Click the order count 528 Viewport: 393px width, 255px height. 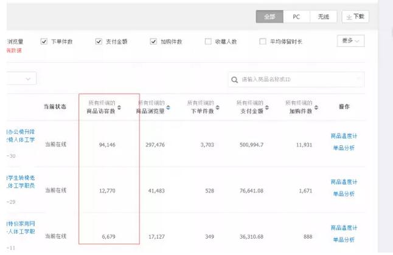point(209,191)
